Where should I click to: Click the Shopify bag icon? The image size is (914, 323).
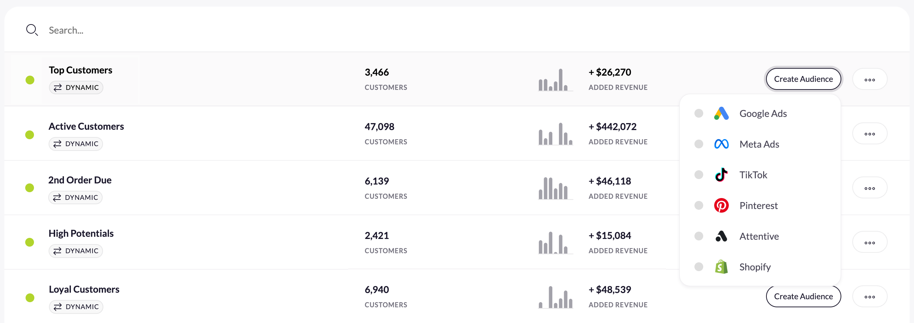coord(721,267)
